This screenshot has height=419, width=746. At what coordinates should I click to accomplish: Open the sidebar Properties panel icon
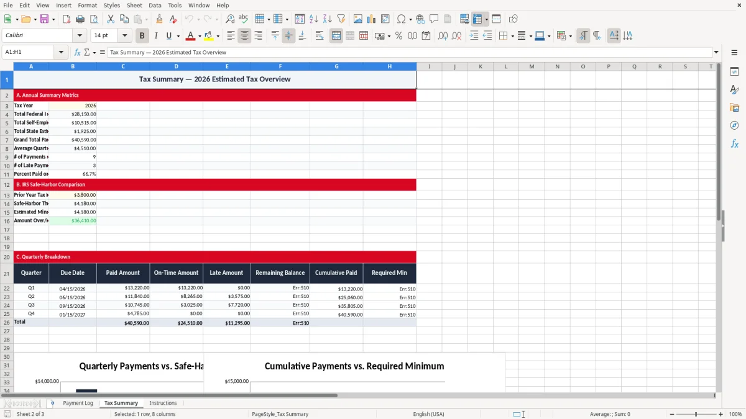pyautogui.click(x=734, y=71)
